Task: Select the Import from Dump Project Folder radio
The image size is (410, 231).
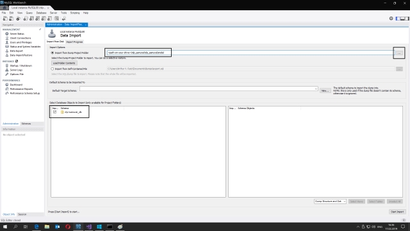Action: [53, 53]
